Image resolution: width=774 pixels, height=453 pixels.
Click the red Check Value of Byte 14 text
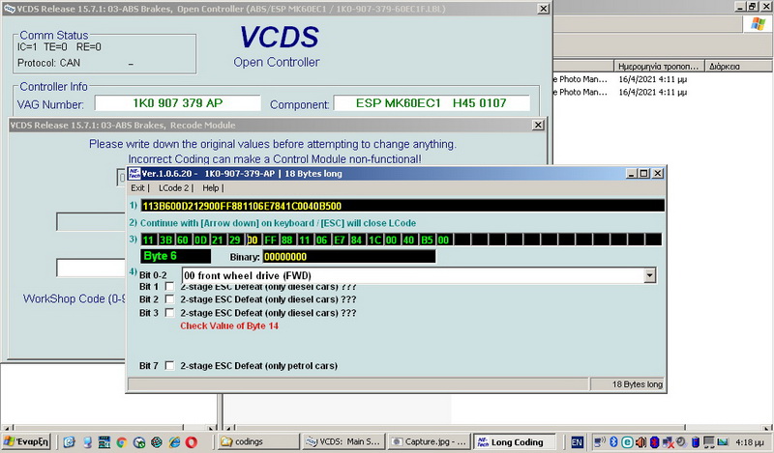point(229,326)
